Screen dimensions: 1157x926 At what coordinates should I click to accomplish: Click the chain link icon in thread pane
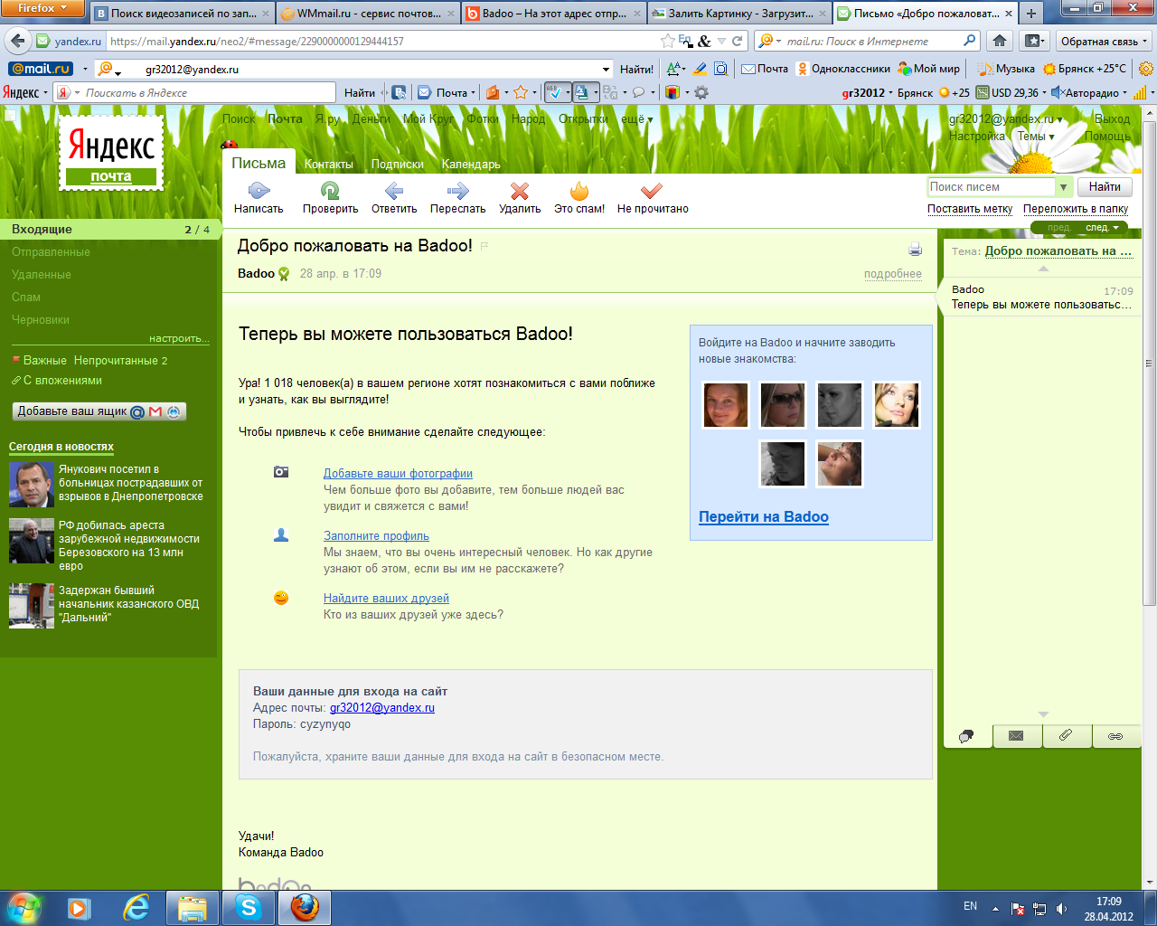coord(1115,736)
